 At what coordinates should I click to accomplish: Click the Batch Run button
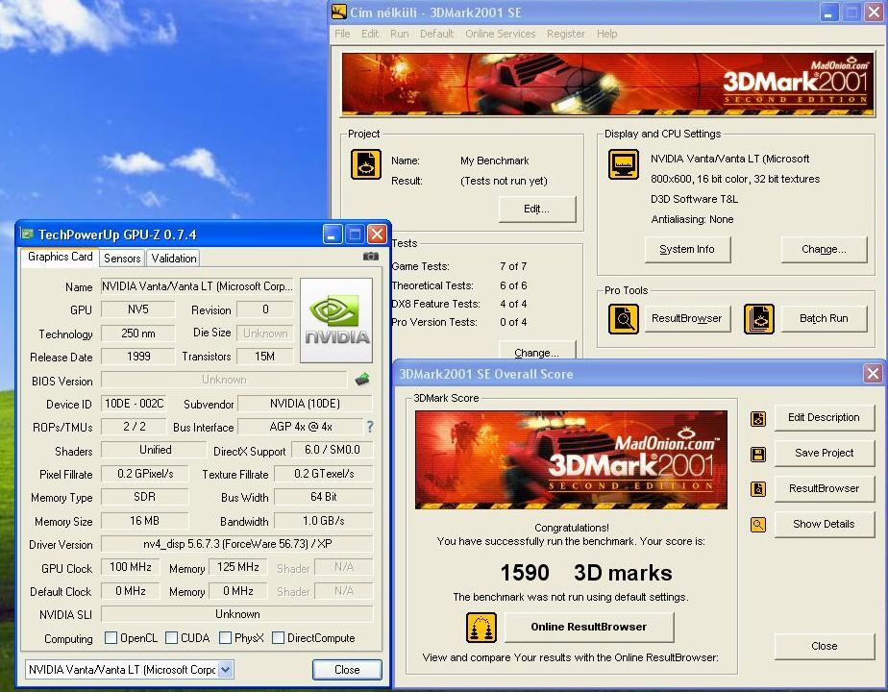coord(824,318)
